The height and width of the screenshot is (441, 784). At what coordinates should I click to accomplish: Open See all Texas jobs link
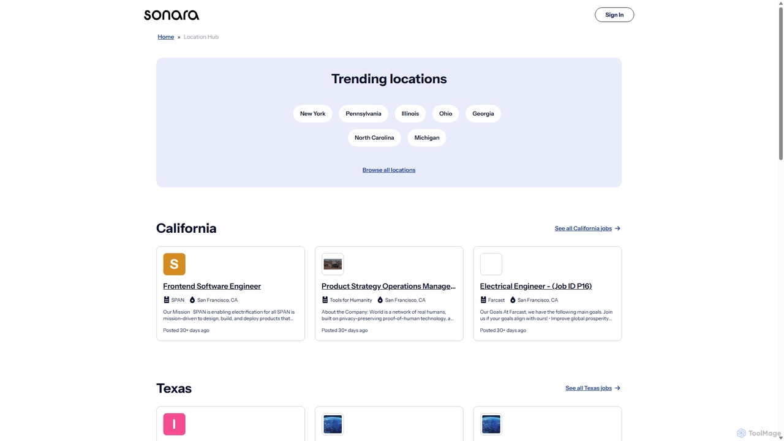[x=589, y=388]
